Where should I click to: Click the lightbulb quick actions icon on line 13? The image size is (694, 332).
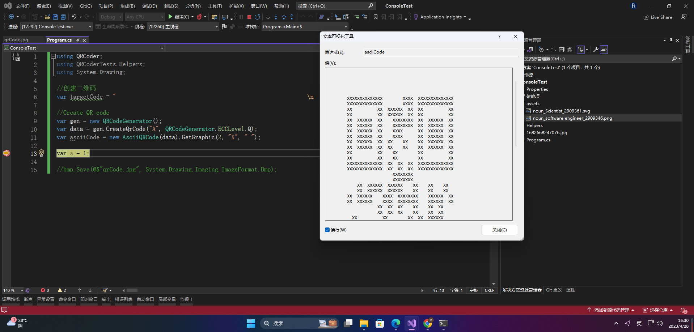(41, 153)
